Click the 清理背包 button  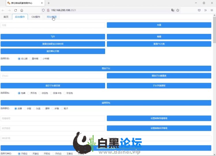[106, 103]
